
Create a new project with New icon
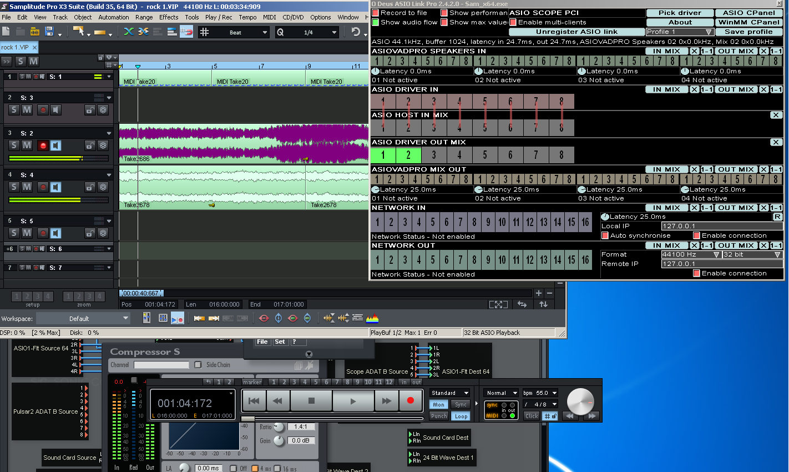click(x=7, y=32)
